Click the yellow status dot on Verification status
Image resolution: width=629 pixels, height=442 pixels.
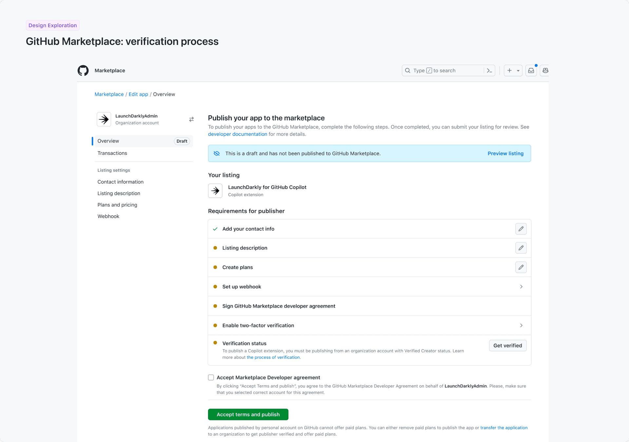tap(215, 343)
